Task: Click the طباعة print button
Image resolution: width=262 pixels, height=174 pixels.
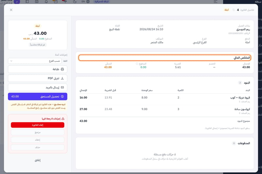Action: coord(38,69)
